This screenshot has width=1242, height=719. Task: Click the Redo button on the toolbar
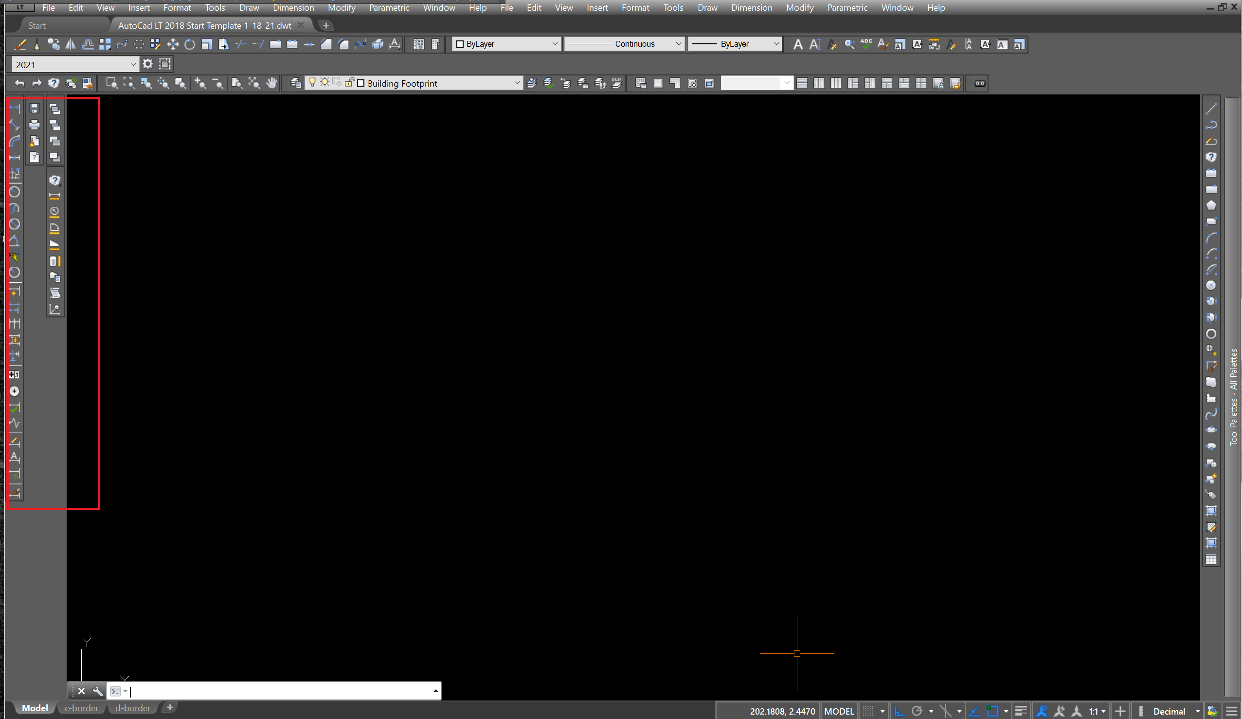[x=37, y=83]
